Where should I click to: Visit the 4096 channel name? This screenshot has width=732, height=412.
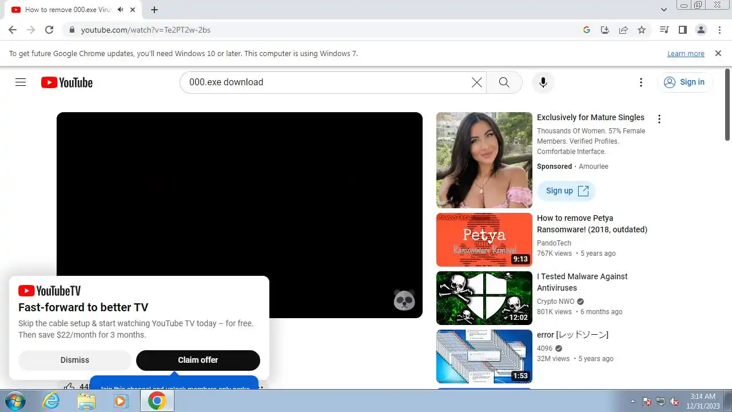pos(545,348)
